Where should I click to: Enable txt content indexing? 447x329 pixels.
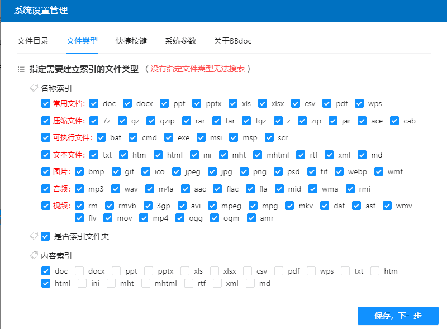345,271
